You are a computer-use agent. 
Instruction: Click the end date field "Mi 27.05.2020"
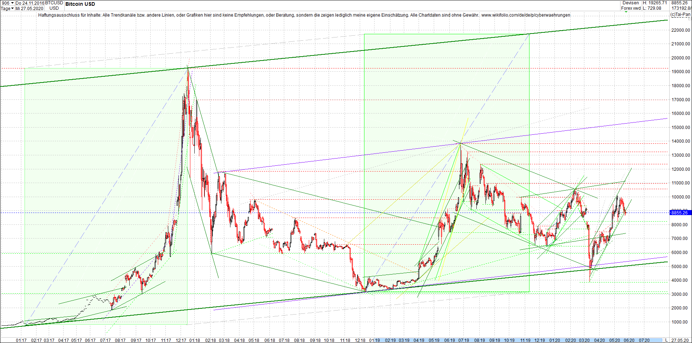click(x=29, y=8)
